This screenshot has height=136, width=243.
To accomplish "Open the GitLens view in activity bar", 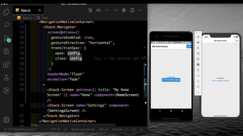I will click(6, 91).
